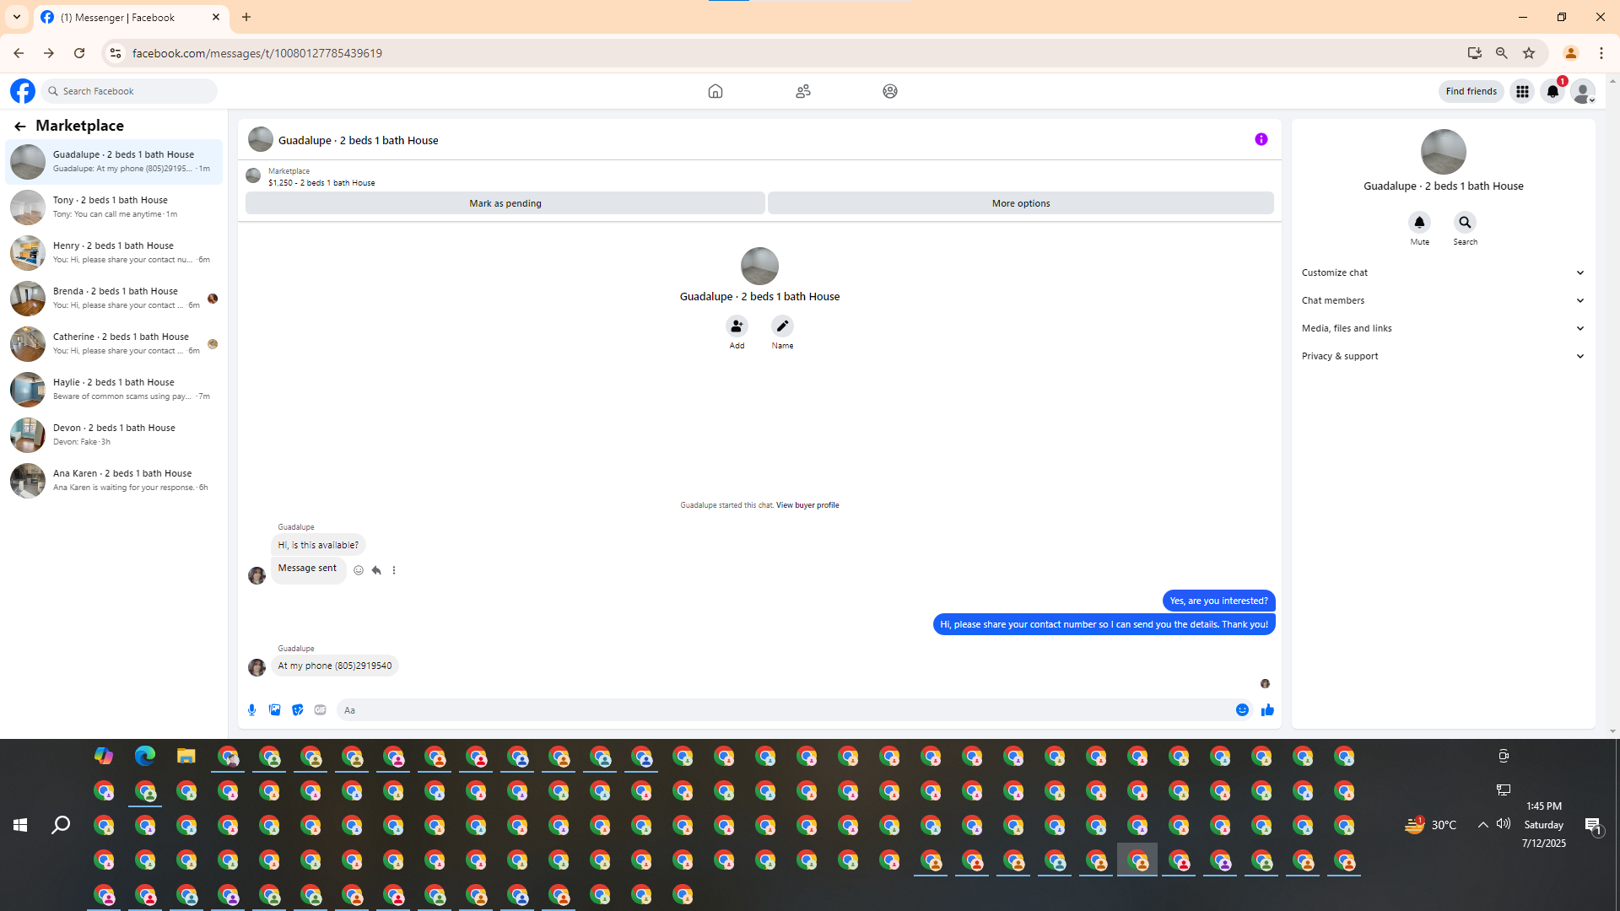Click the Mark as pending button
The image size is (1620, 911).
coord(505,203)
